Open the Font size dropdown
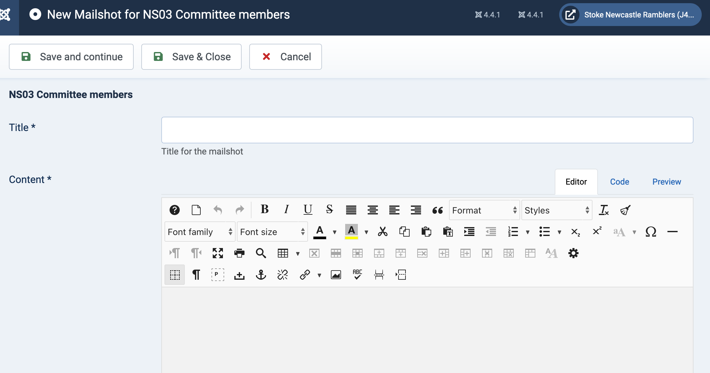 click(272, 232)
